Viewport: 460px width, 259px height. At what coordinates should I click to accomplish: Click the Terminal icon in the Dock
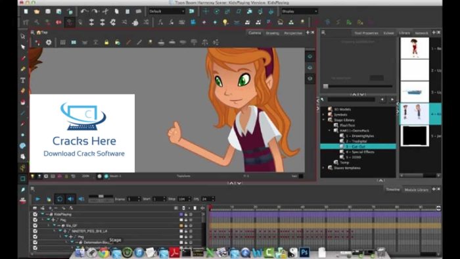pos(186,252)
